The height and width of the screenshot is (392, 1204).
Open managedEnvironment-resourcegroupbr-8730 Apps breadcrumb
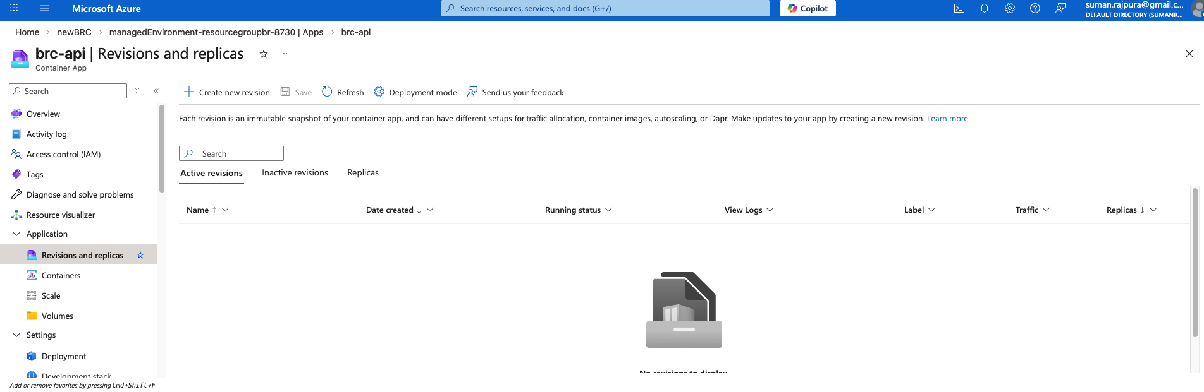[216, 32]
